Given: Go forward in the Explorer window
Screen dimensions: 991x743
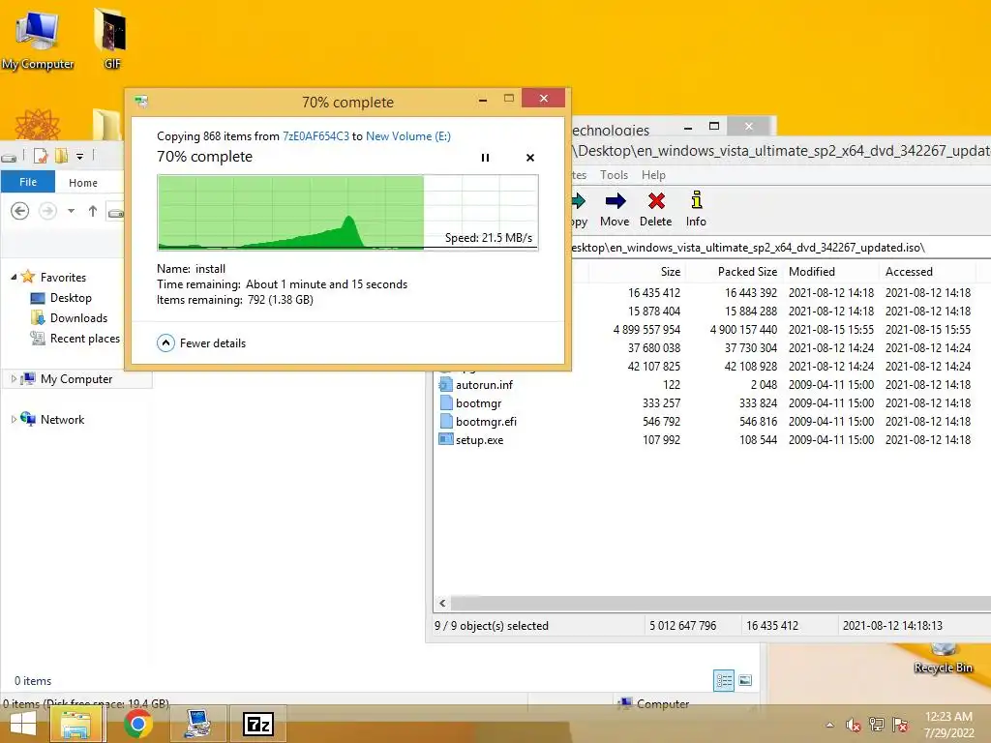Looking at the screenshot, I should tap(48, 211).
